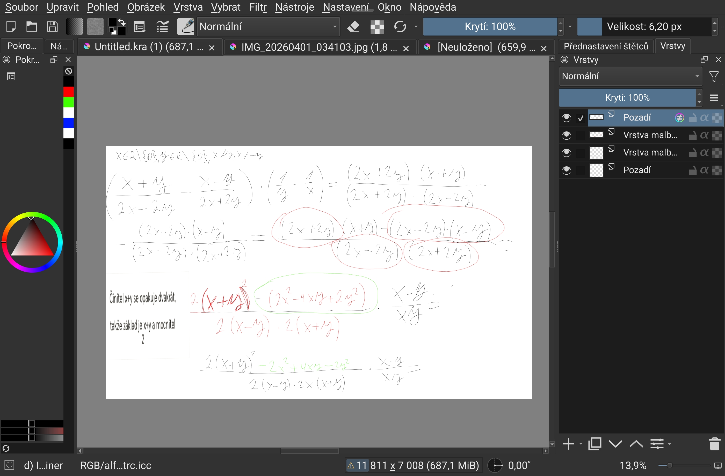Viewport: 725px width, 476px height.
Task: Click the layer Krytí 100% opacity slider
Action: point(627,98)
